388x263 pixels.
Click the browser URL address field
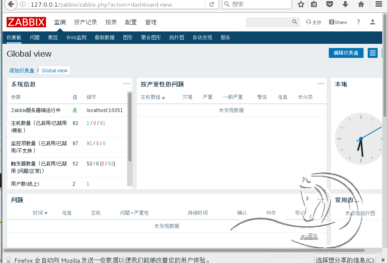[x=116, y=4]
